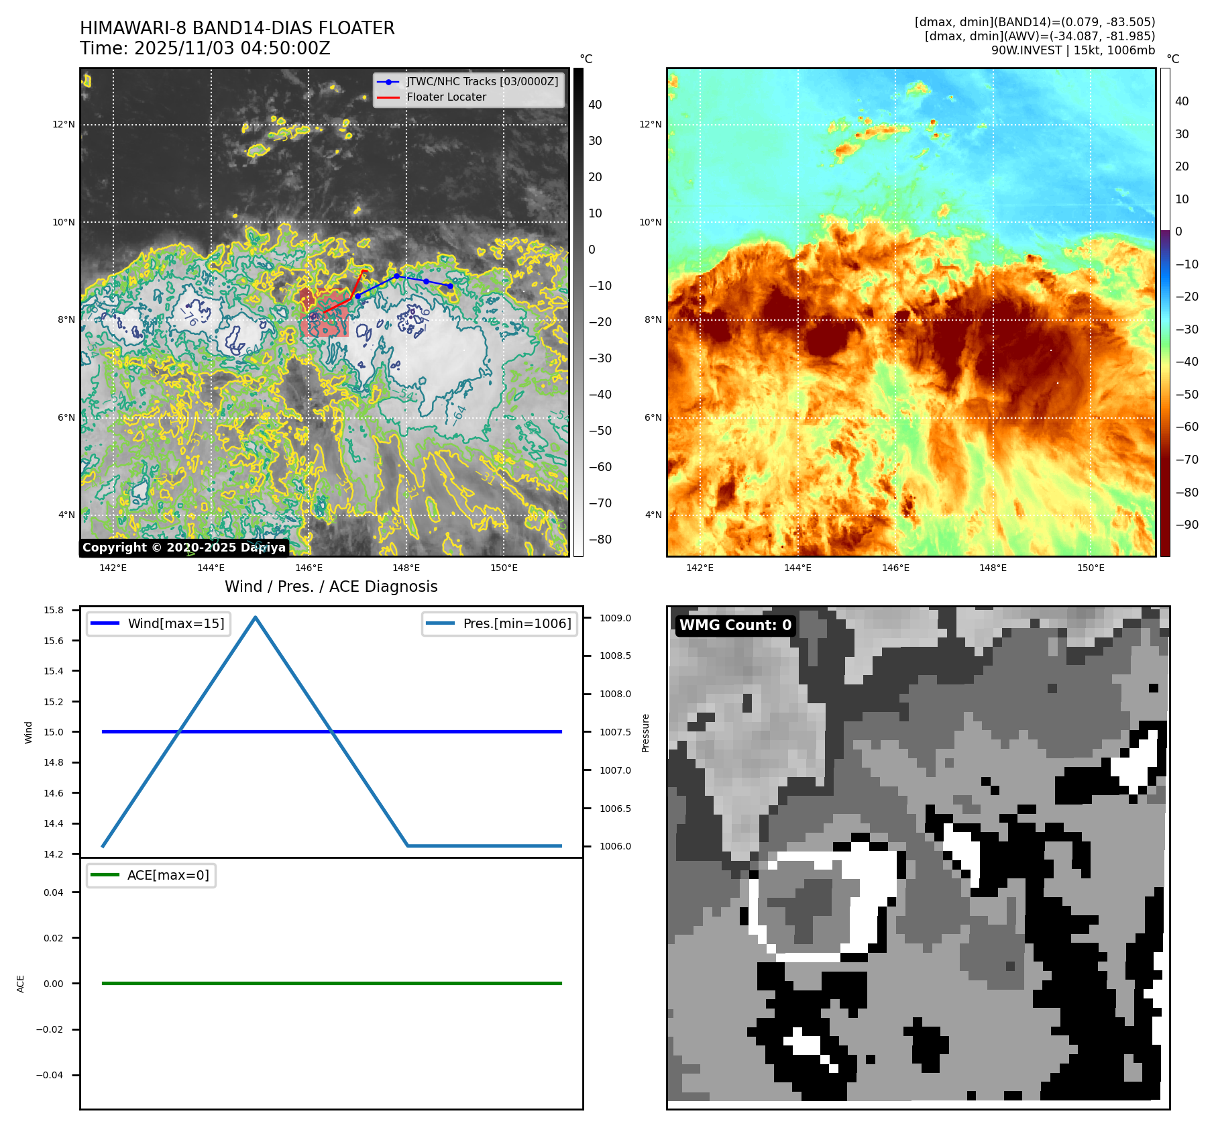Click the green ACE[max=0] legend line sample
The width and height of the screenshot is (1216, 1134).
tap(105, 875)
